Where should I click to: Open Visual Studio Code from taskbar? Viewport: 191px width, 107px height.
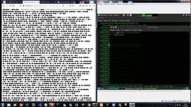40,105
